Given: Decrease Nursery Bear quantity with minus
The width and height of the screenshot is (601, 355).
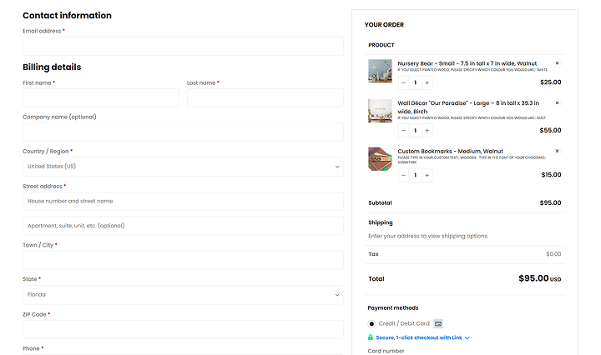Looking at the screenshot, I should tap(403, 82).
